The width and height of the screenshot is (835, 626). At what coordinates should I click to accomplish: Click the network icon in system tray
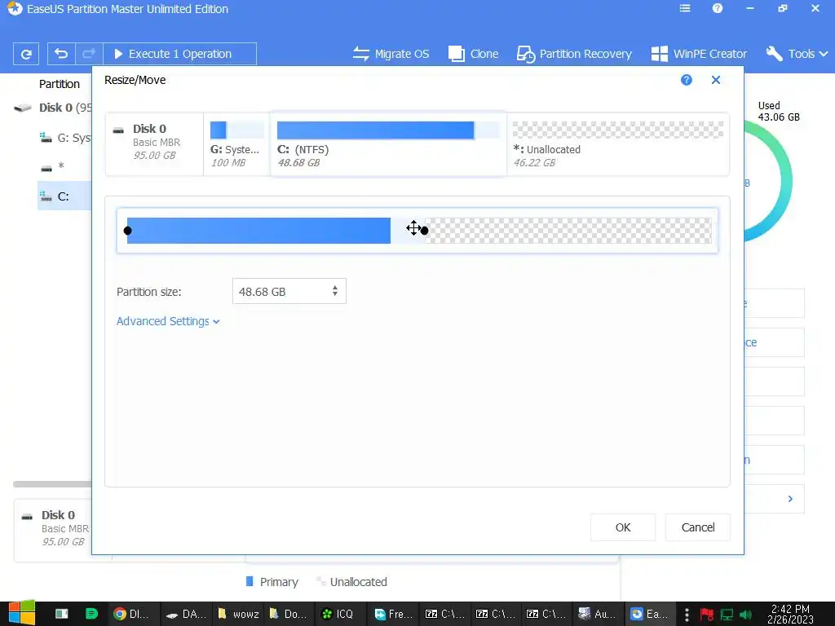tap(727, 615)
